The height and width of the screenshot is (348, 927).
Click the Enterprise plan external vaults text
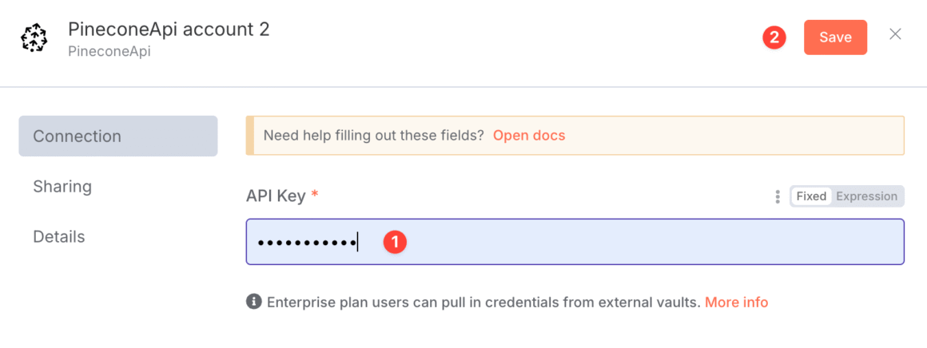[483, 303]
